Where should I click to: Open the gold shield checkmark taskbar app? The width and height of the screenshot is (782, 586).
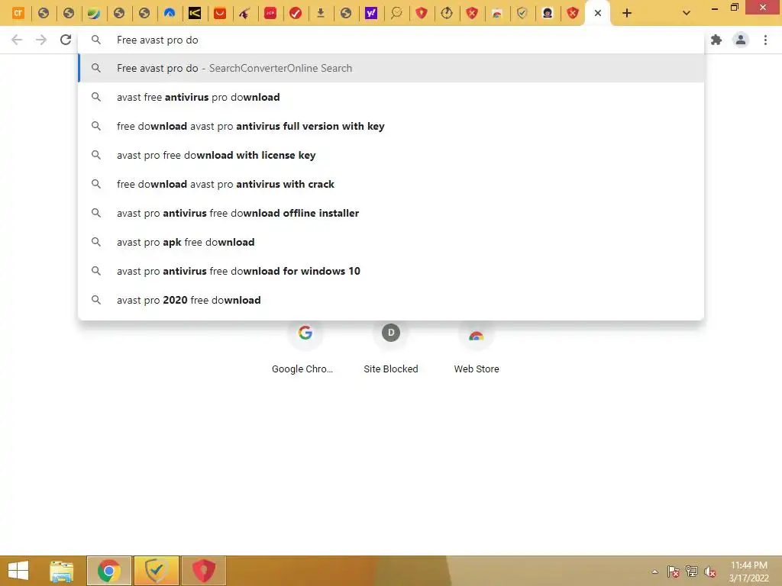point(156,571)
